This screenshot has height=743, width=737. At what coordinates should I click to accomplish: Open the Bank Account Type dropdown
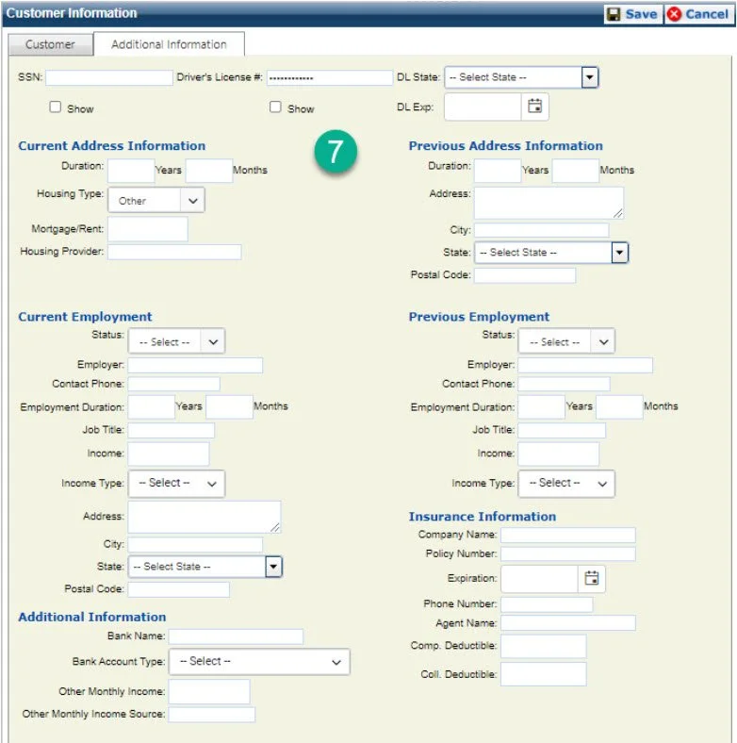coord(259,662)
